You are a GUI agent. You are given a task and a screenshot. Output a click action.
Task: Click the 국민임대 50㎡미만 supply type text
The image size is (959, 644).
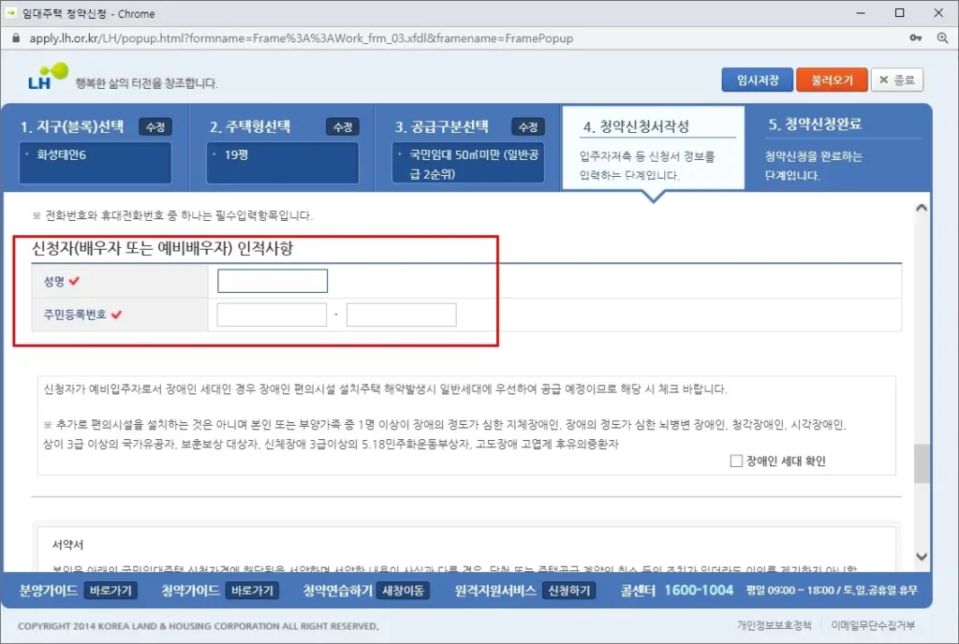coord(474,165)
